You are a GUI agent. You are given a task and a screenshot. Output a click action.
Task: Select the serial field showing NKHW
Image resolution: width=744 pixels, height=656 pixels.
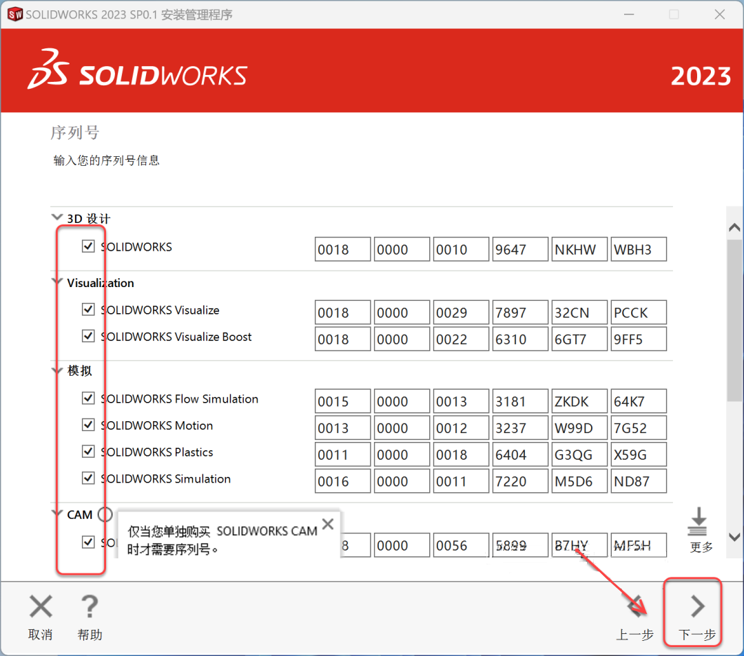pyautogui.click(x=579, y=249)
